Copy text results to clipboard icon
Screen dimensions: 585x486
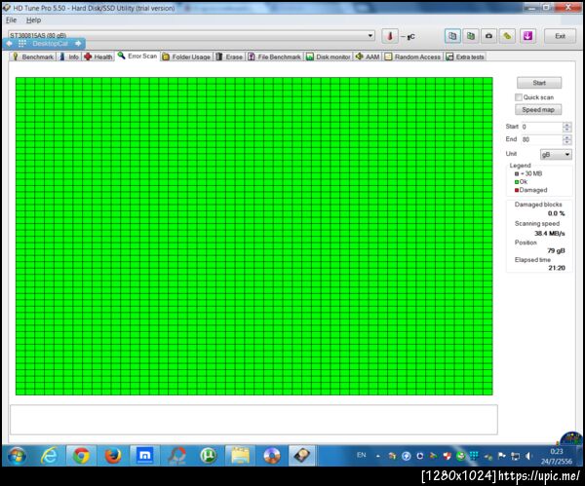click(x=452, y=36)
